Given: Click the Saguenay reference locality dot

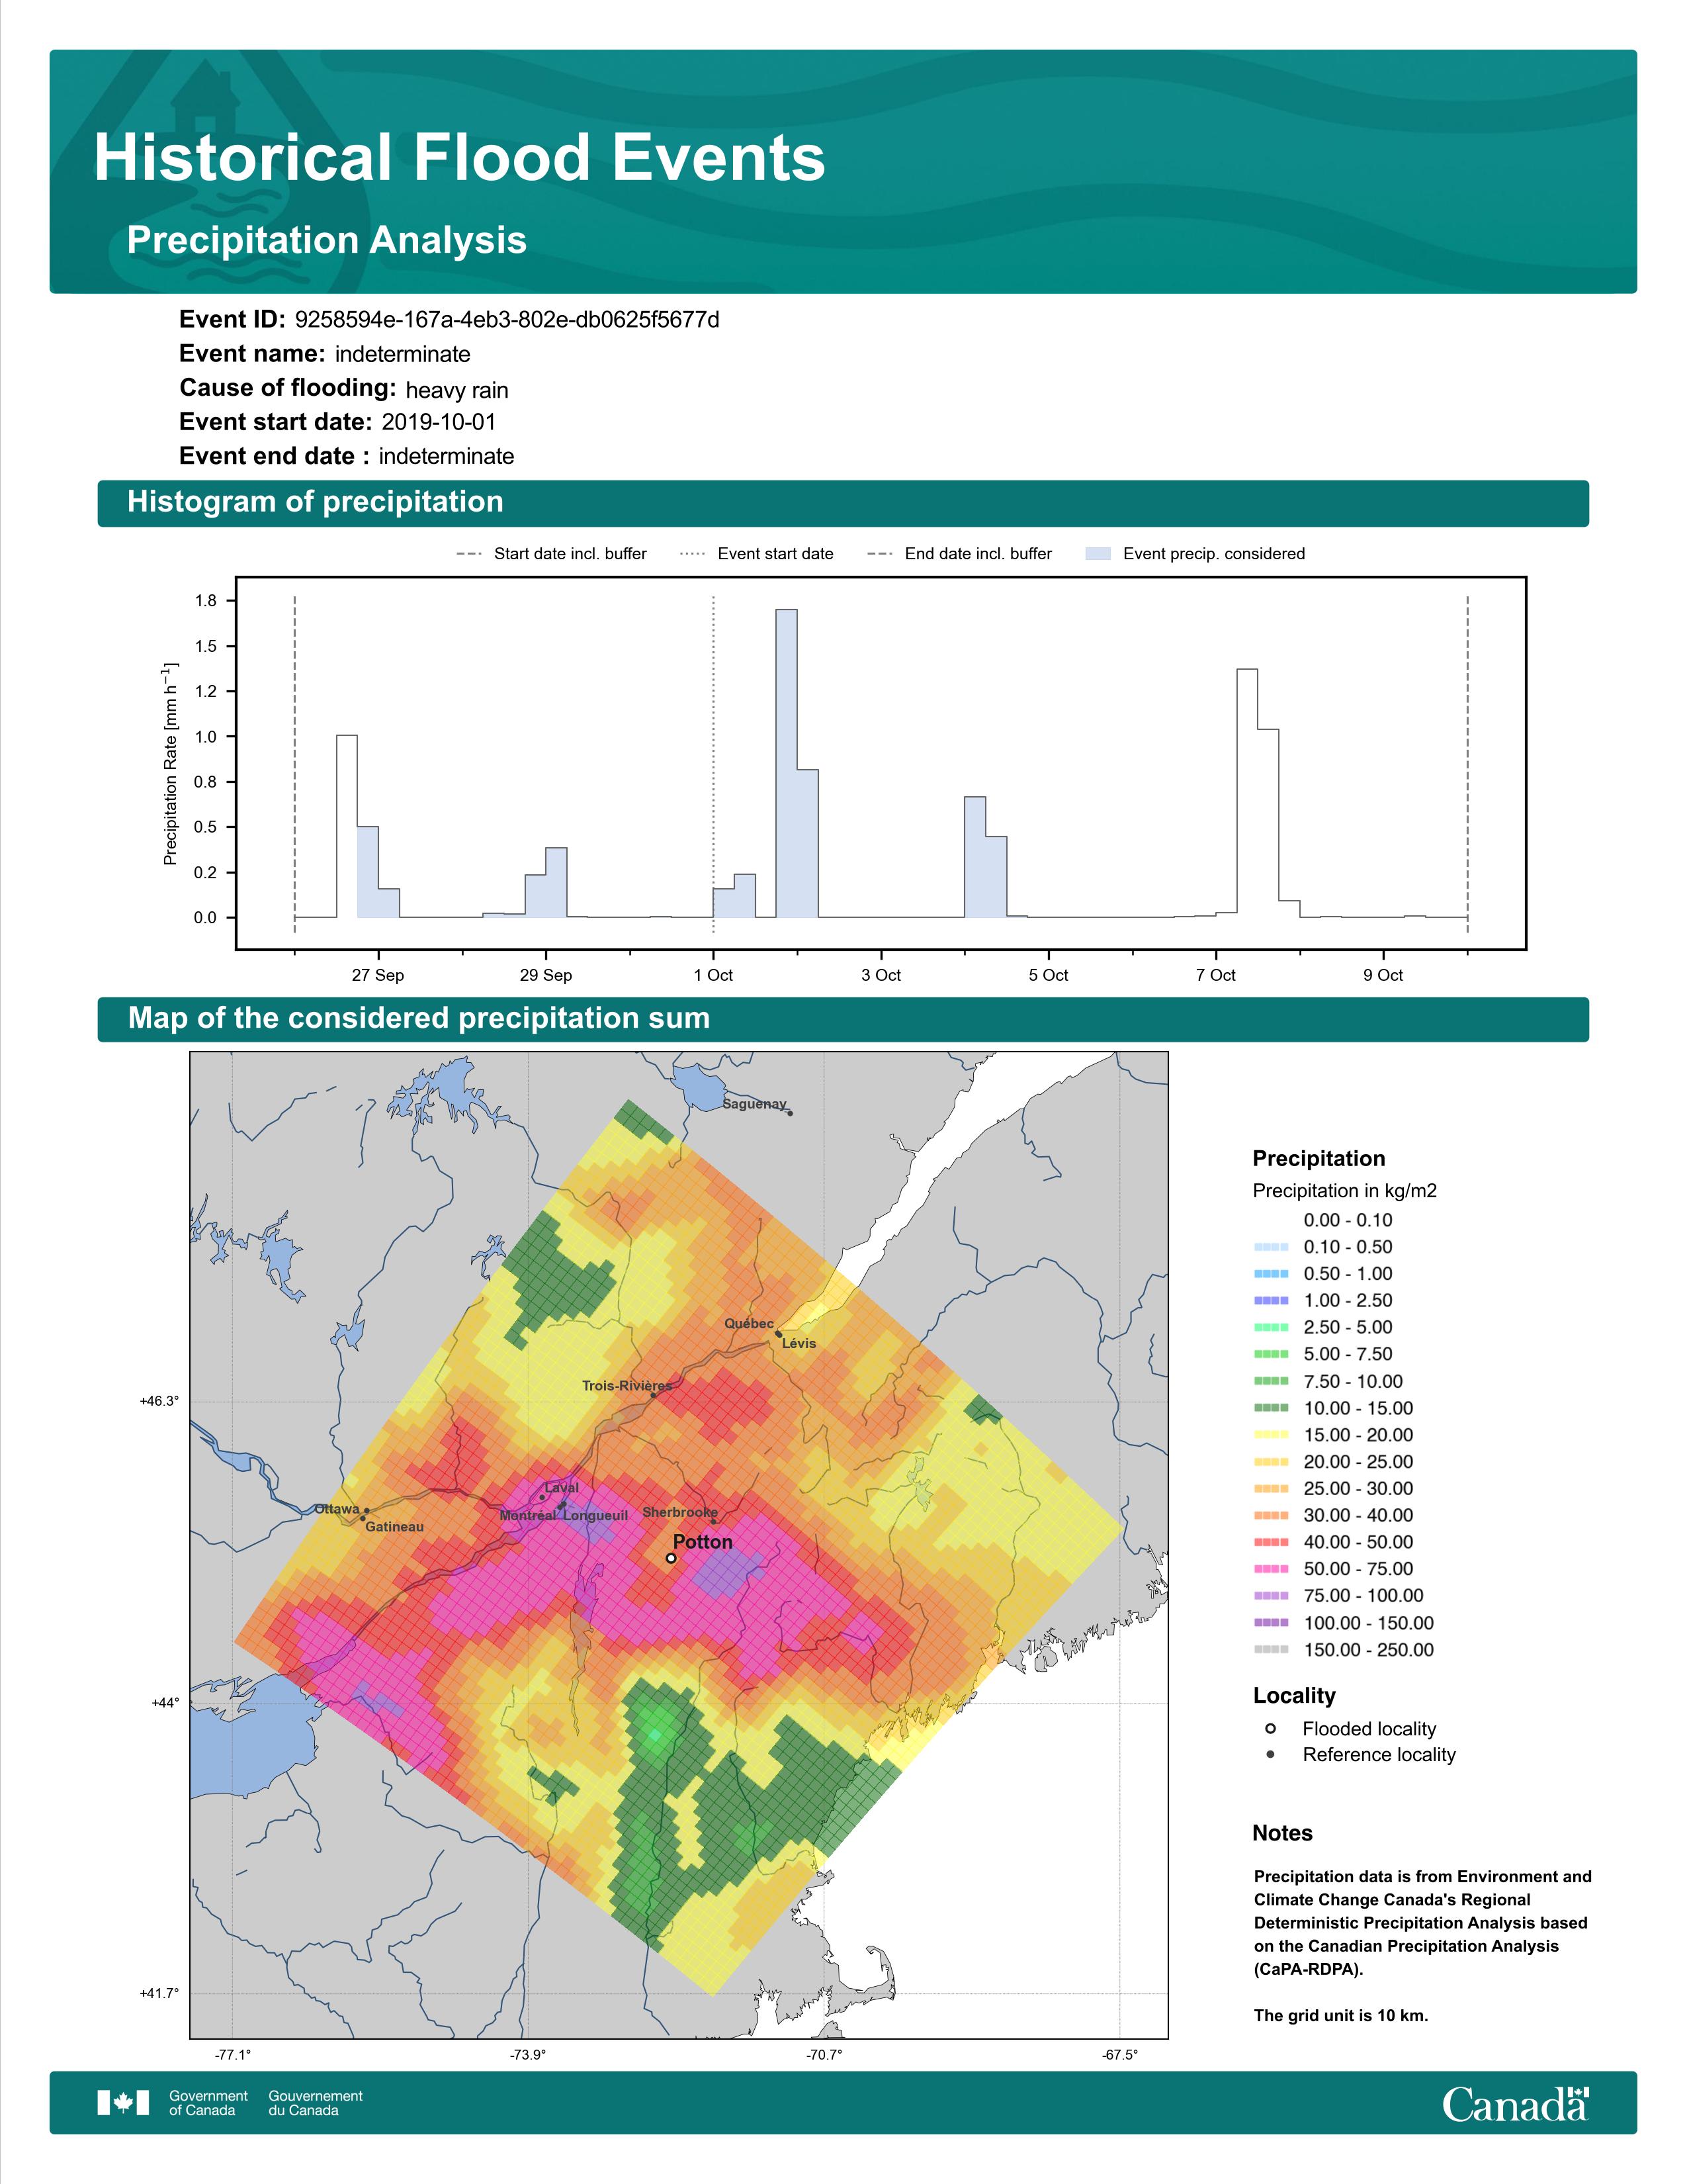Looking at the screenshot, I should (789, 1113).
